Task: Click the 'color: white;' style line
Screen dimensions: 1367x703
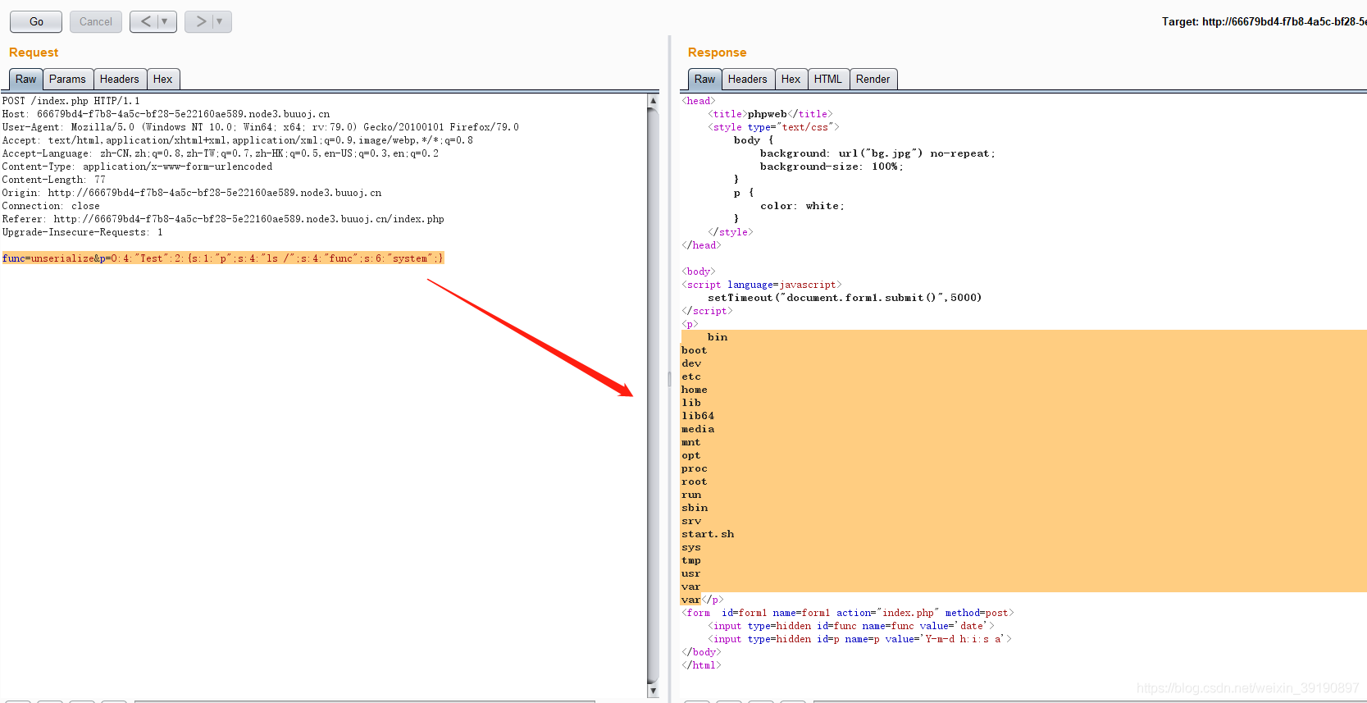Action: pyautogui.click(x=802, y=206)
